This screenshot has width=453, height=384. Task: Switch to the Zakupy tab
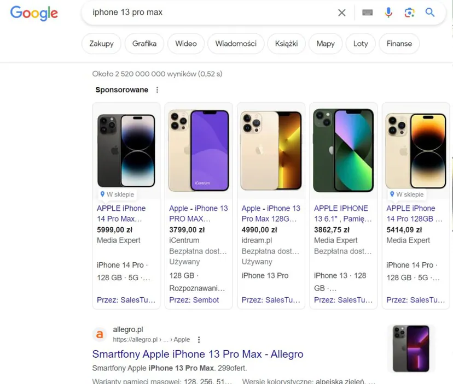click(101, 44)
